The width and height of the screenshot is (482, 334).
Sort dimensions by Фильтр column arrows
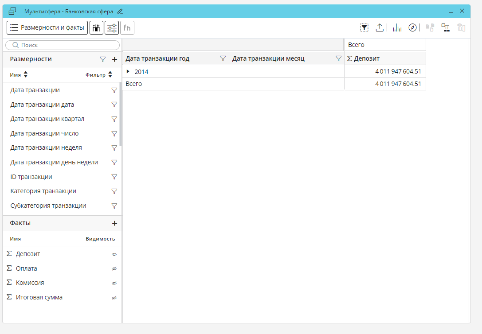(110, 75)
